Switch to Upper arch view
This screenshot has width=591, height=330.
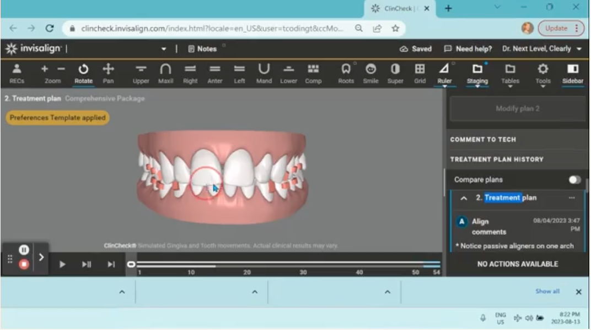(x=141, y=74)
